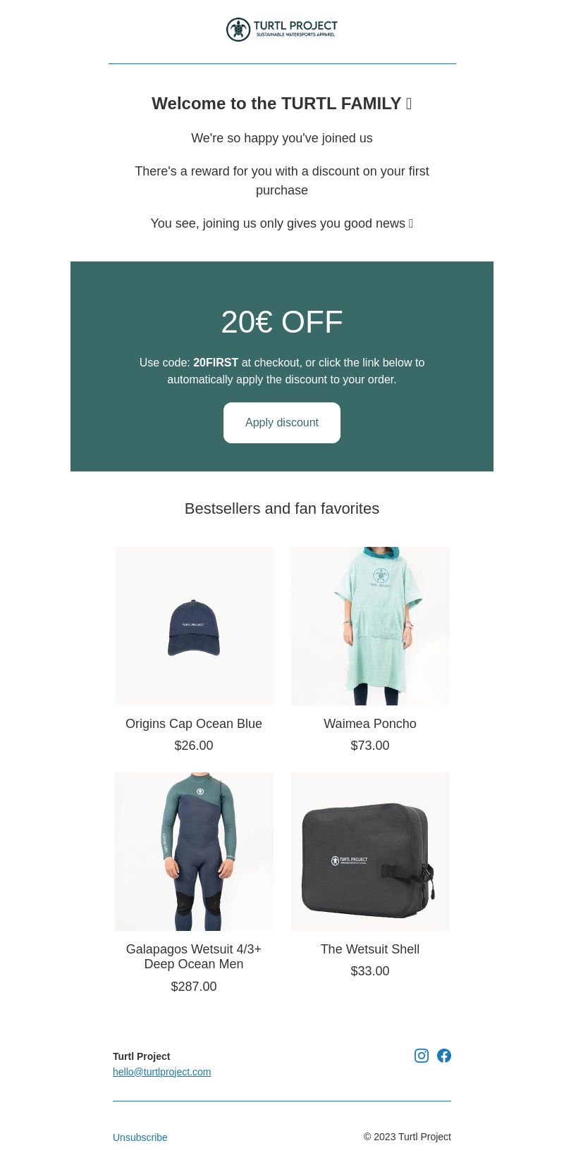Click the Unsubscribe link

click(x=140, y=1137)
